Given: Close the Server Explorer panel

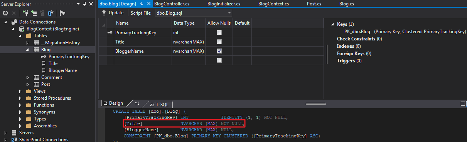Looking at the screenshot, I should 91,3.
